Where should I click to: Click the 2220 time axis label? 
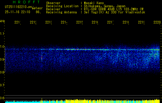[x=157, y=22]
